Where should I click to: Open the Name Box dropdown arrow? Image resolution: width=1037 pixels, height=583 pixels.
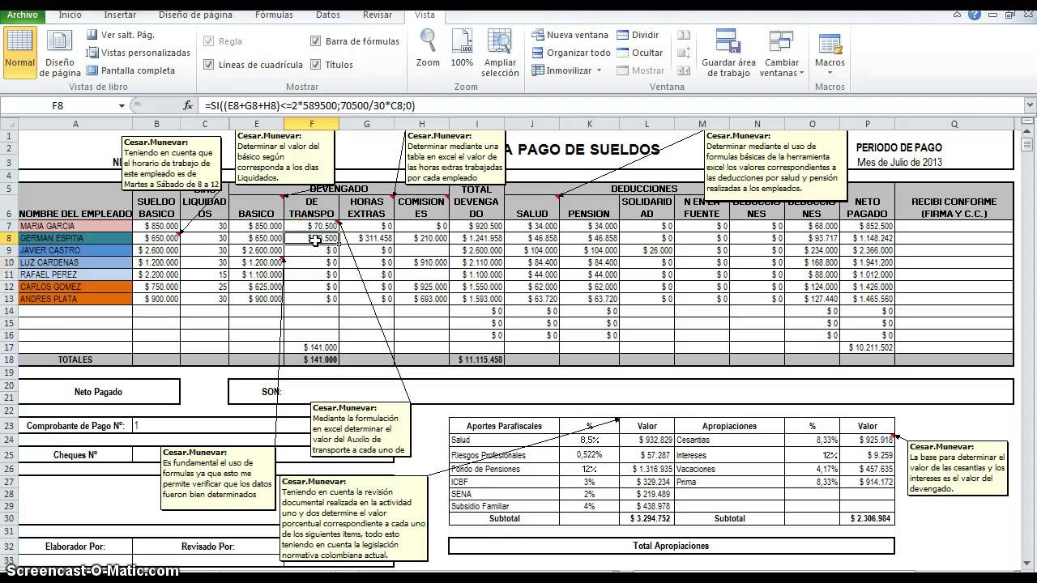coord(122,105)
